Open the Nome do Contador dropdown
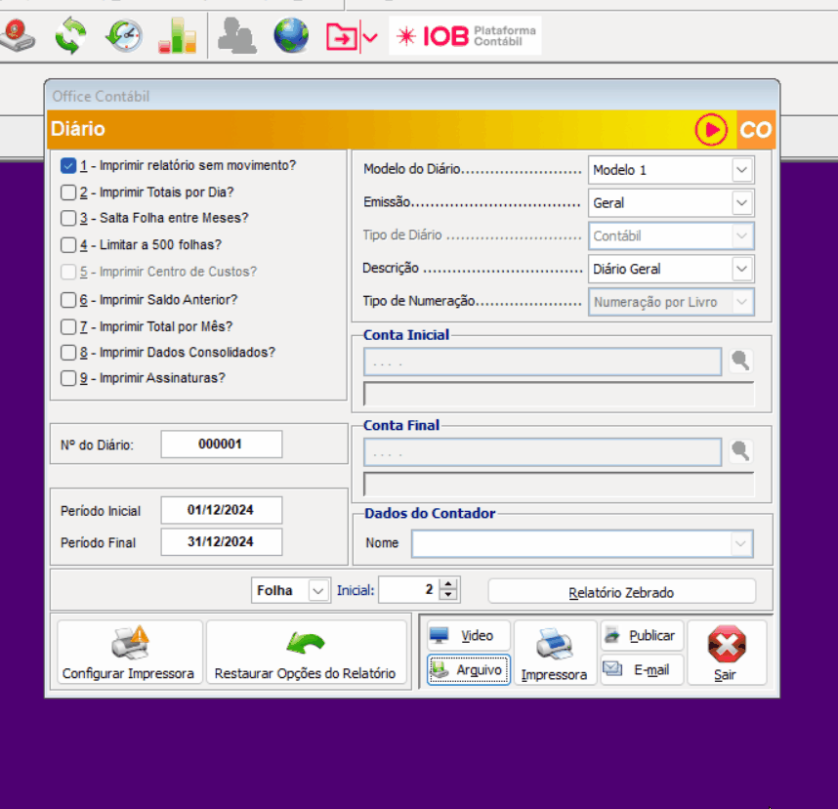 tap(742, 543)
